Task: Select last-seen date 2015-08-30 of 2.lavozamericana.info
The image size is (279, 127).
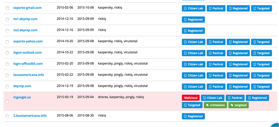Action: pos(85,116)
